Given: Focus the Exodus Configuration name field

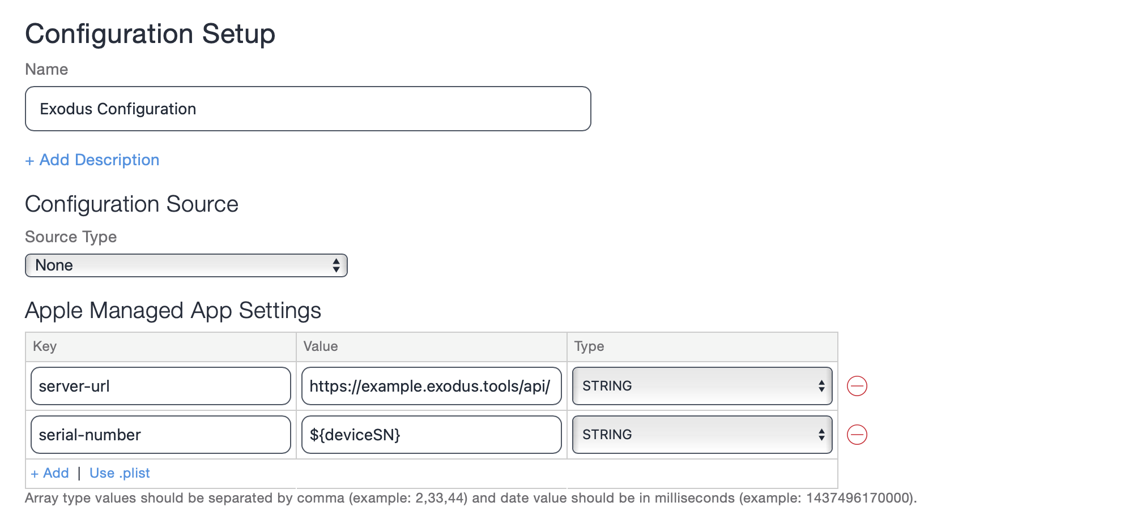Looking at the screenshot, I should 308,109.
